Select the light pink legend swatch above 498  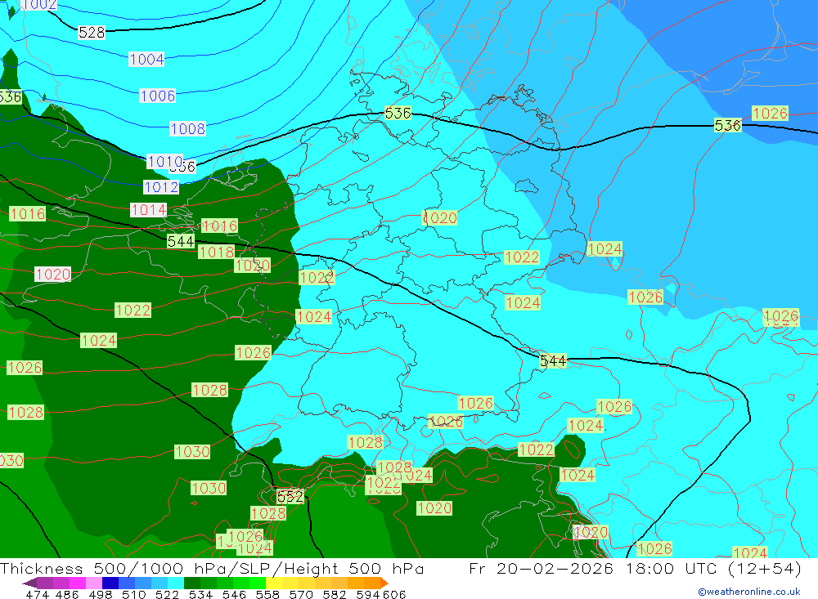[x=94, y=583]
